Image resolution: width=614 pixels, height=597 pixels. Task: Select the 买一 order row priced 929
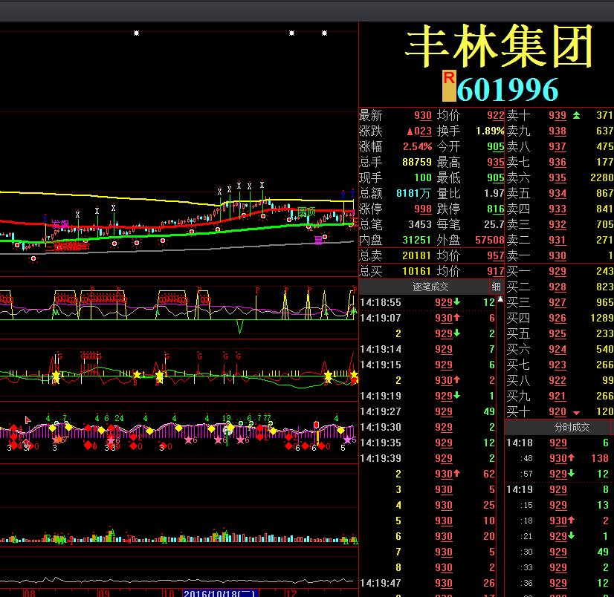point(560,271)
